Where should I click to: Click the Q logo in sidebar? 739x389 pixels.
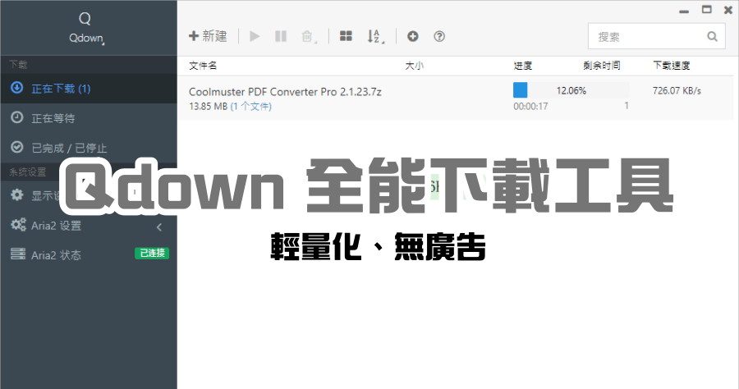coord(85,19)
